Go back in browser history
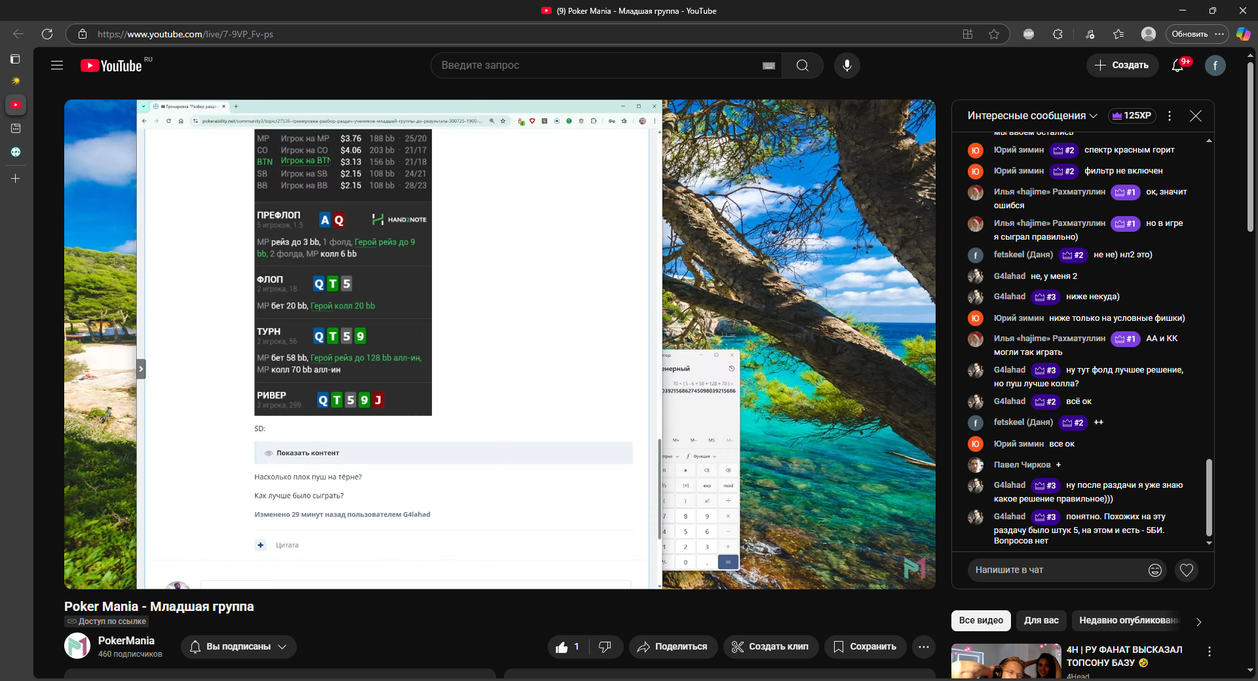Viewport: 1258px width, 681px height. pyautogui.click(x=18, y=34)
